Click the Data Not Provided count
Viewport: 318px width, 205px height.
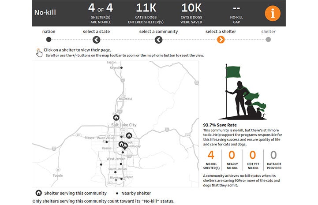point(273,155)
